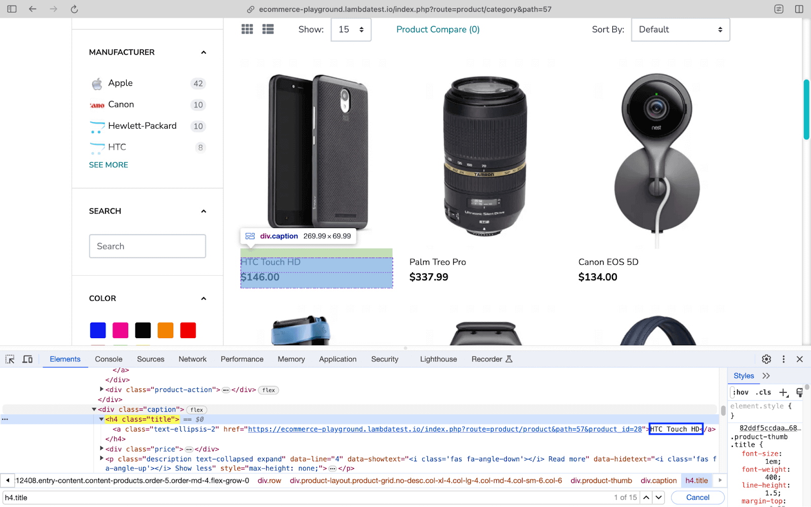Jump to previous search match
This screenshot has height=507, width=811.
(x=646, y=497)
